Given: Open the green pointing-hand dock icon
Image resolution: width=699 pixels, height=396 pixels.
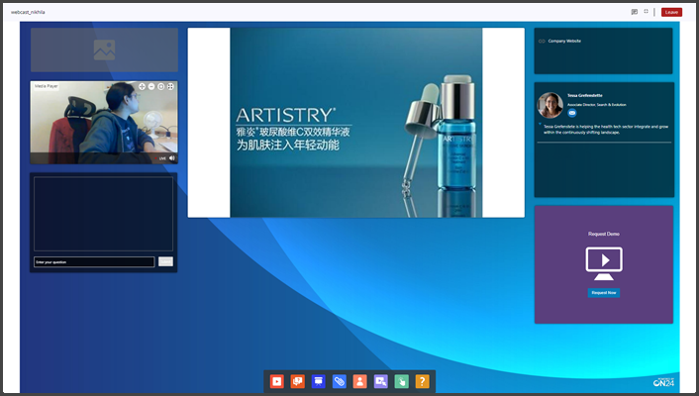Looking at the screenshot, I should click(x=402, y=381).
